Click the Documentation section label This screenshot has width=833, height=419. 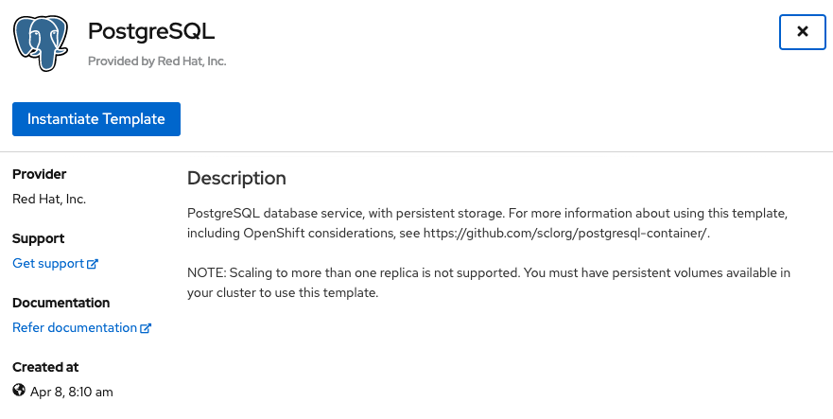click(61, 303)
